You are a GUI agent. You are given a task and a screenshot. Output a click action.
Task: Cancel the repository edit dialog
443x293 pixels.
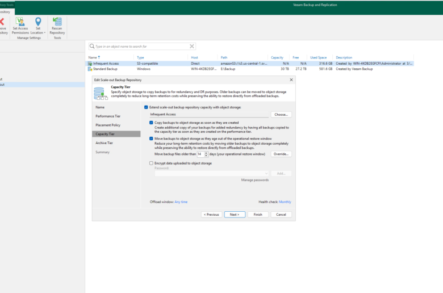[x=281, y=215]
